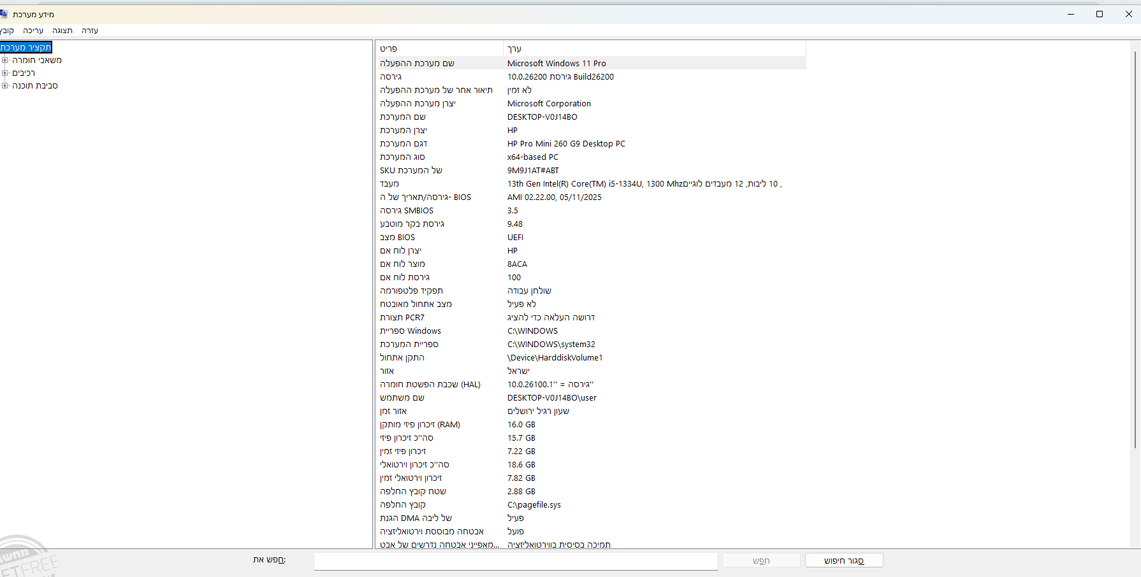Open the עזרה menu
Viewport: 1141px width, 577px height.
(x=89, y=30)
